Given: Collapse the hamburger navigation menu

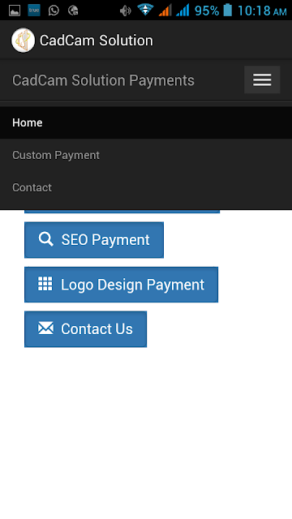Looking at the screenshot, I should [x=262, y=79].
